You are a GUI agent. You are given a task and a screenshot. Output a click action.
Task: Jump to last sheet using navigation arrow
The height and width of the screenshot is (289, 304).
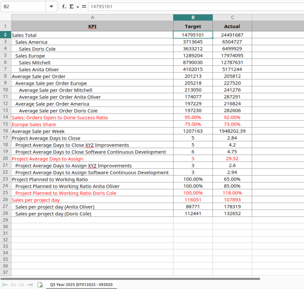pos(30,285)
